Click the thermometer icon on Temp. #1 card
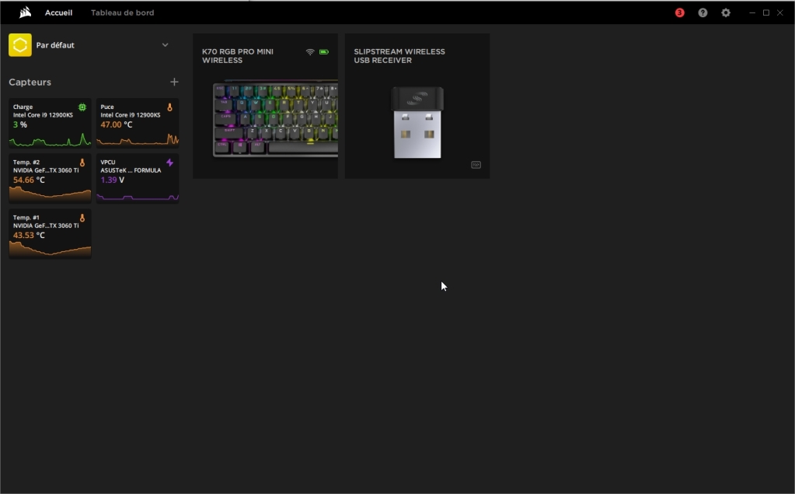 tap(82, 218)
